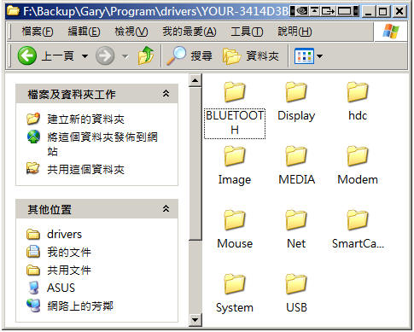Viewport: 414px width, 332px height.
Task: Click the nView send-window-to-other-display arrow icon
Action: pos(328,11)
